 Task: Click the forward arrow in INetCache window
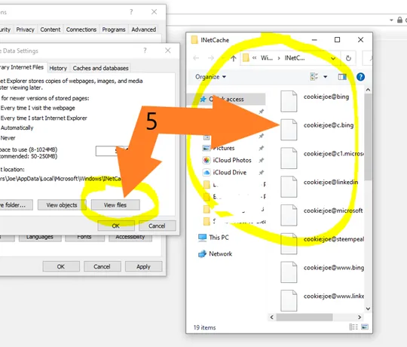click(211, 58)
